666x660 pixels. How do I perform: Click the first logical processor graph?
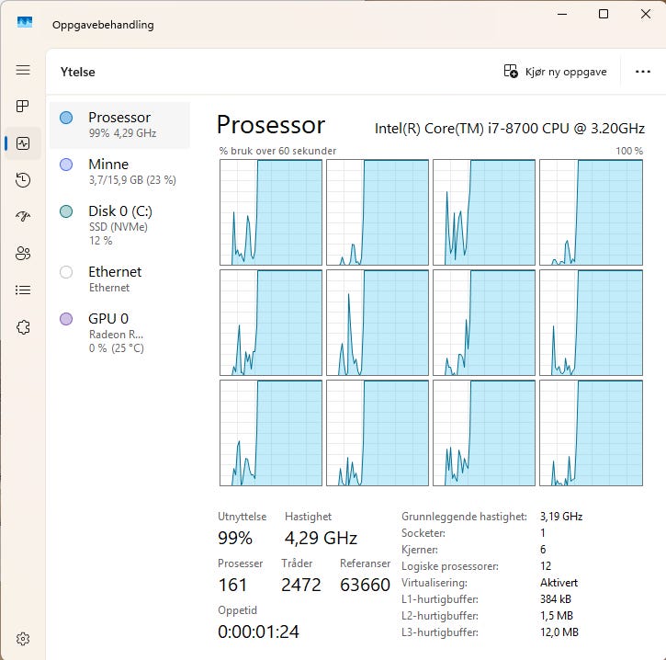pos(271,212)
